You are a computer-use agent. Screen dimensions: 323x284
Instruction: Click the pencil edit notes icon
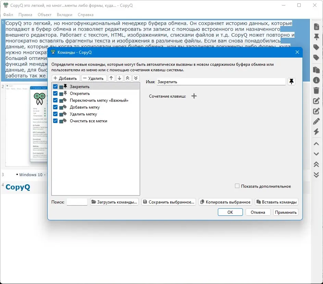316,121
